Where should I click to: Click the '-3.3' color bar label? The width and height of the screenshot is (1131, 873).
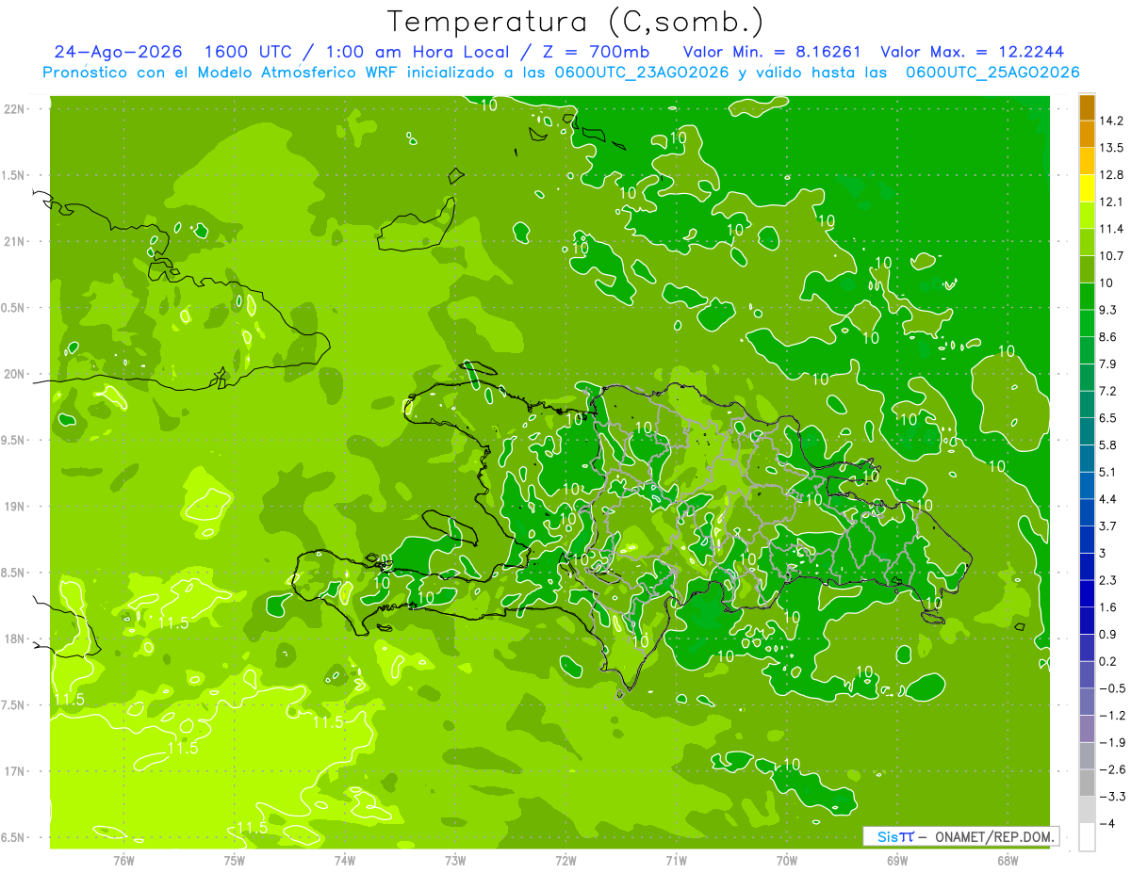(1112, 797)
